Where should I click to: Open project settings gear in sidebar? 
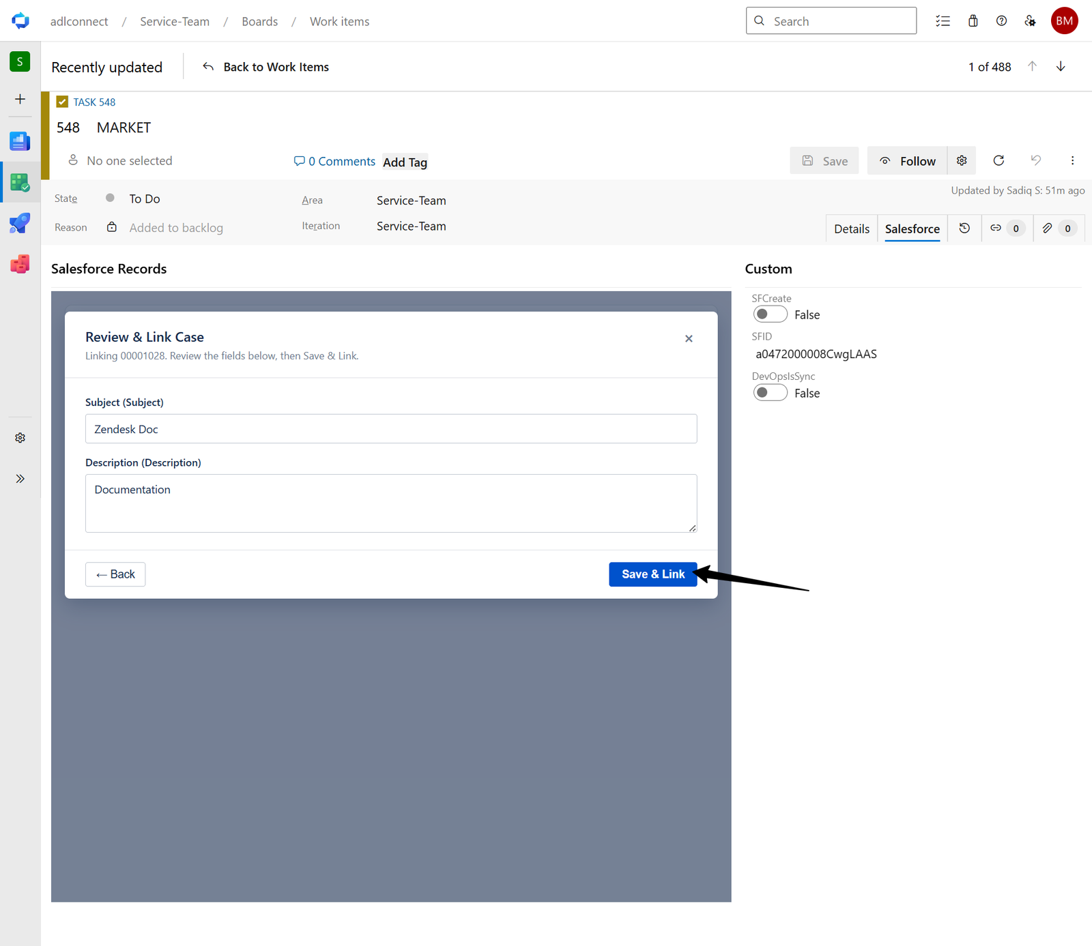pyautogui.click(x=20, y=438)
